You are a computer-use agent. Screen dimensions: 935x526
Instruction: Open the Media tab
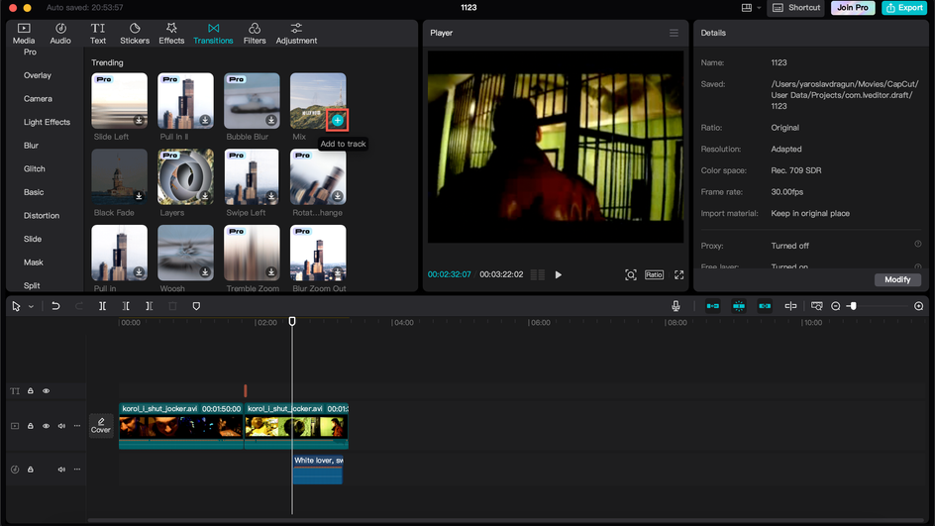24,34
